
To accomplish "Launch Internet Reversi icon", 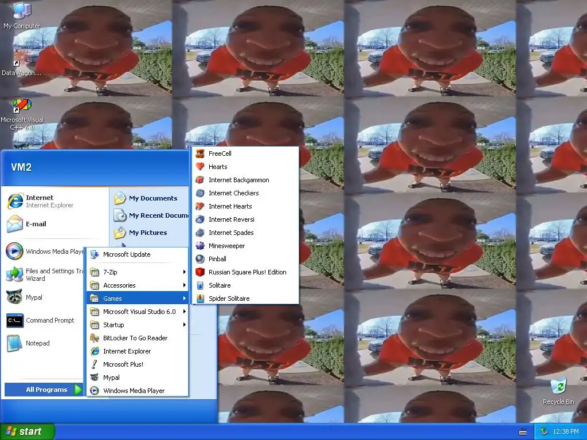I will (200, 219).
